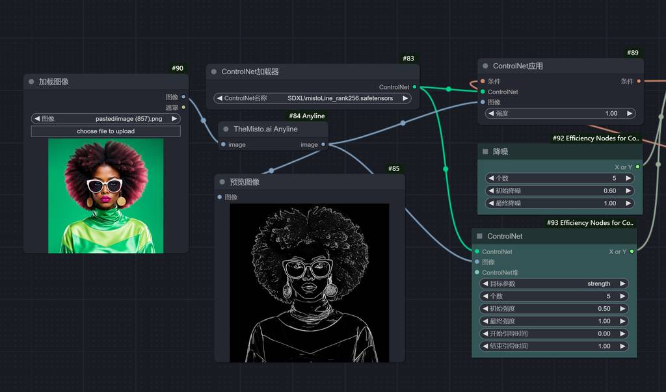Toggle collapse of the ControlNet应用 node
The width and height of the screenshot is (666, 392).
pyautogui.click(x=485, y=66)
